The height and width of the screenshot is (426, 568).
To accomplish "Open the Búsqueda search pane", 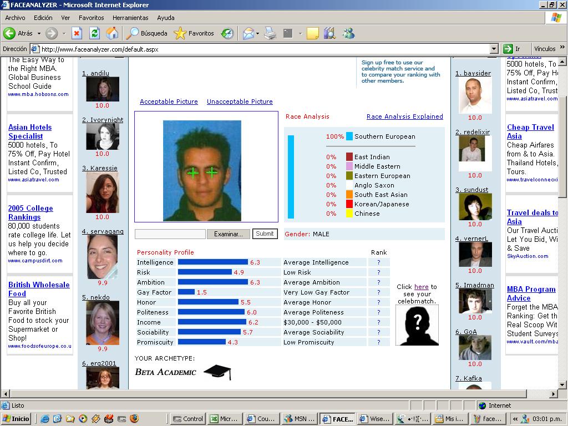I will click(x=146, y=33).
